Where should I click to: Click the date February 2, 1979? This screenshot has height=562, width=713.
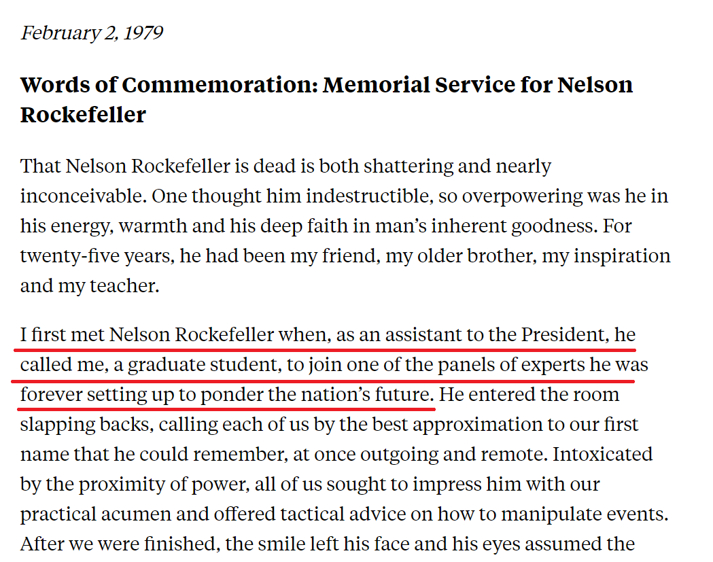point(92,33)
